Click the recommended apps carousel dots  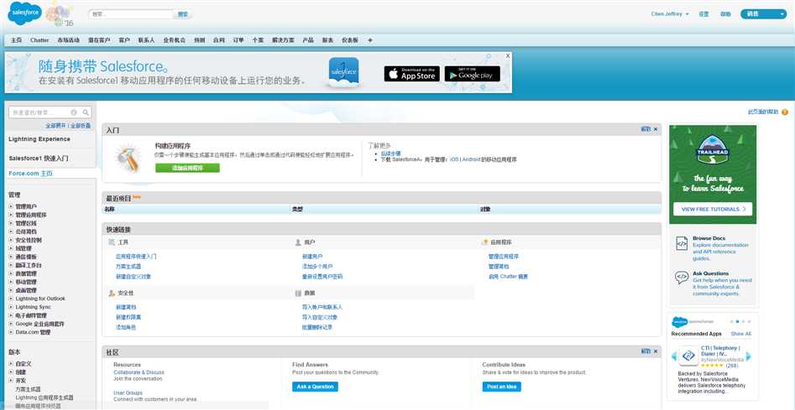[x=740, y=321]
